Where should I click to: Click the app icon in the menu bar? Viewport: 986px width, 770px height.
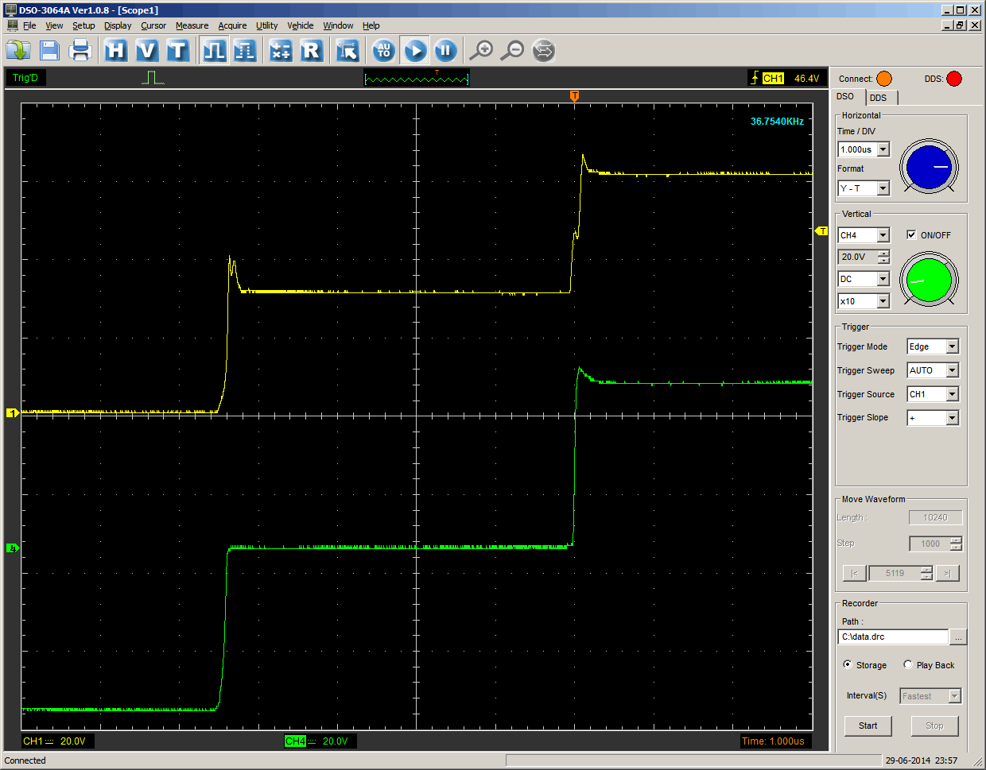[12, 25]
